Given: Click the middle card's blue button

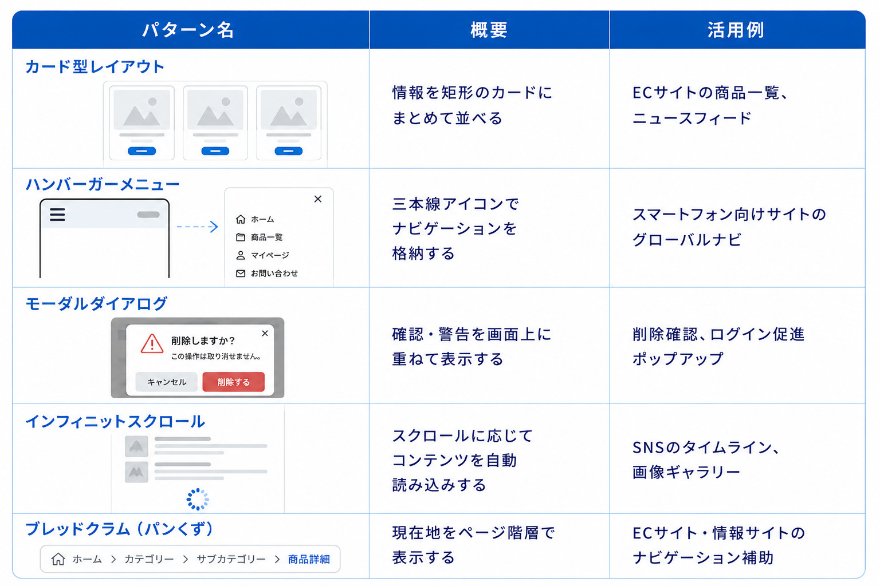Looking at the screenshot, I should (x=215, y=151).
